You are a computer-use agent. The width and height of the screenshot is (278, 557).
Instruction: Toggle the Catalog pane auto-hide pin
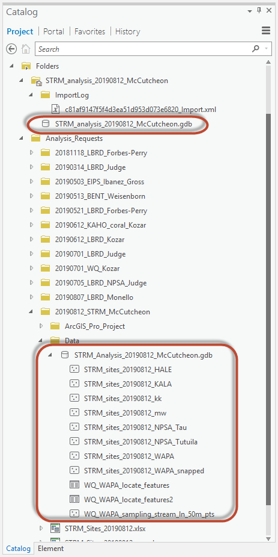point(259,10)
